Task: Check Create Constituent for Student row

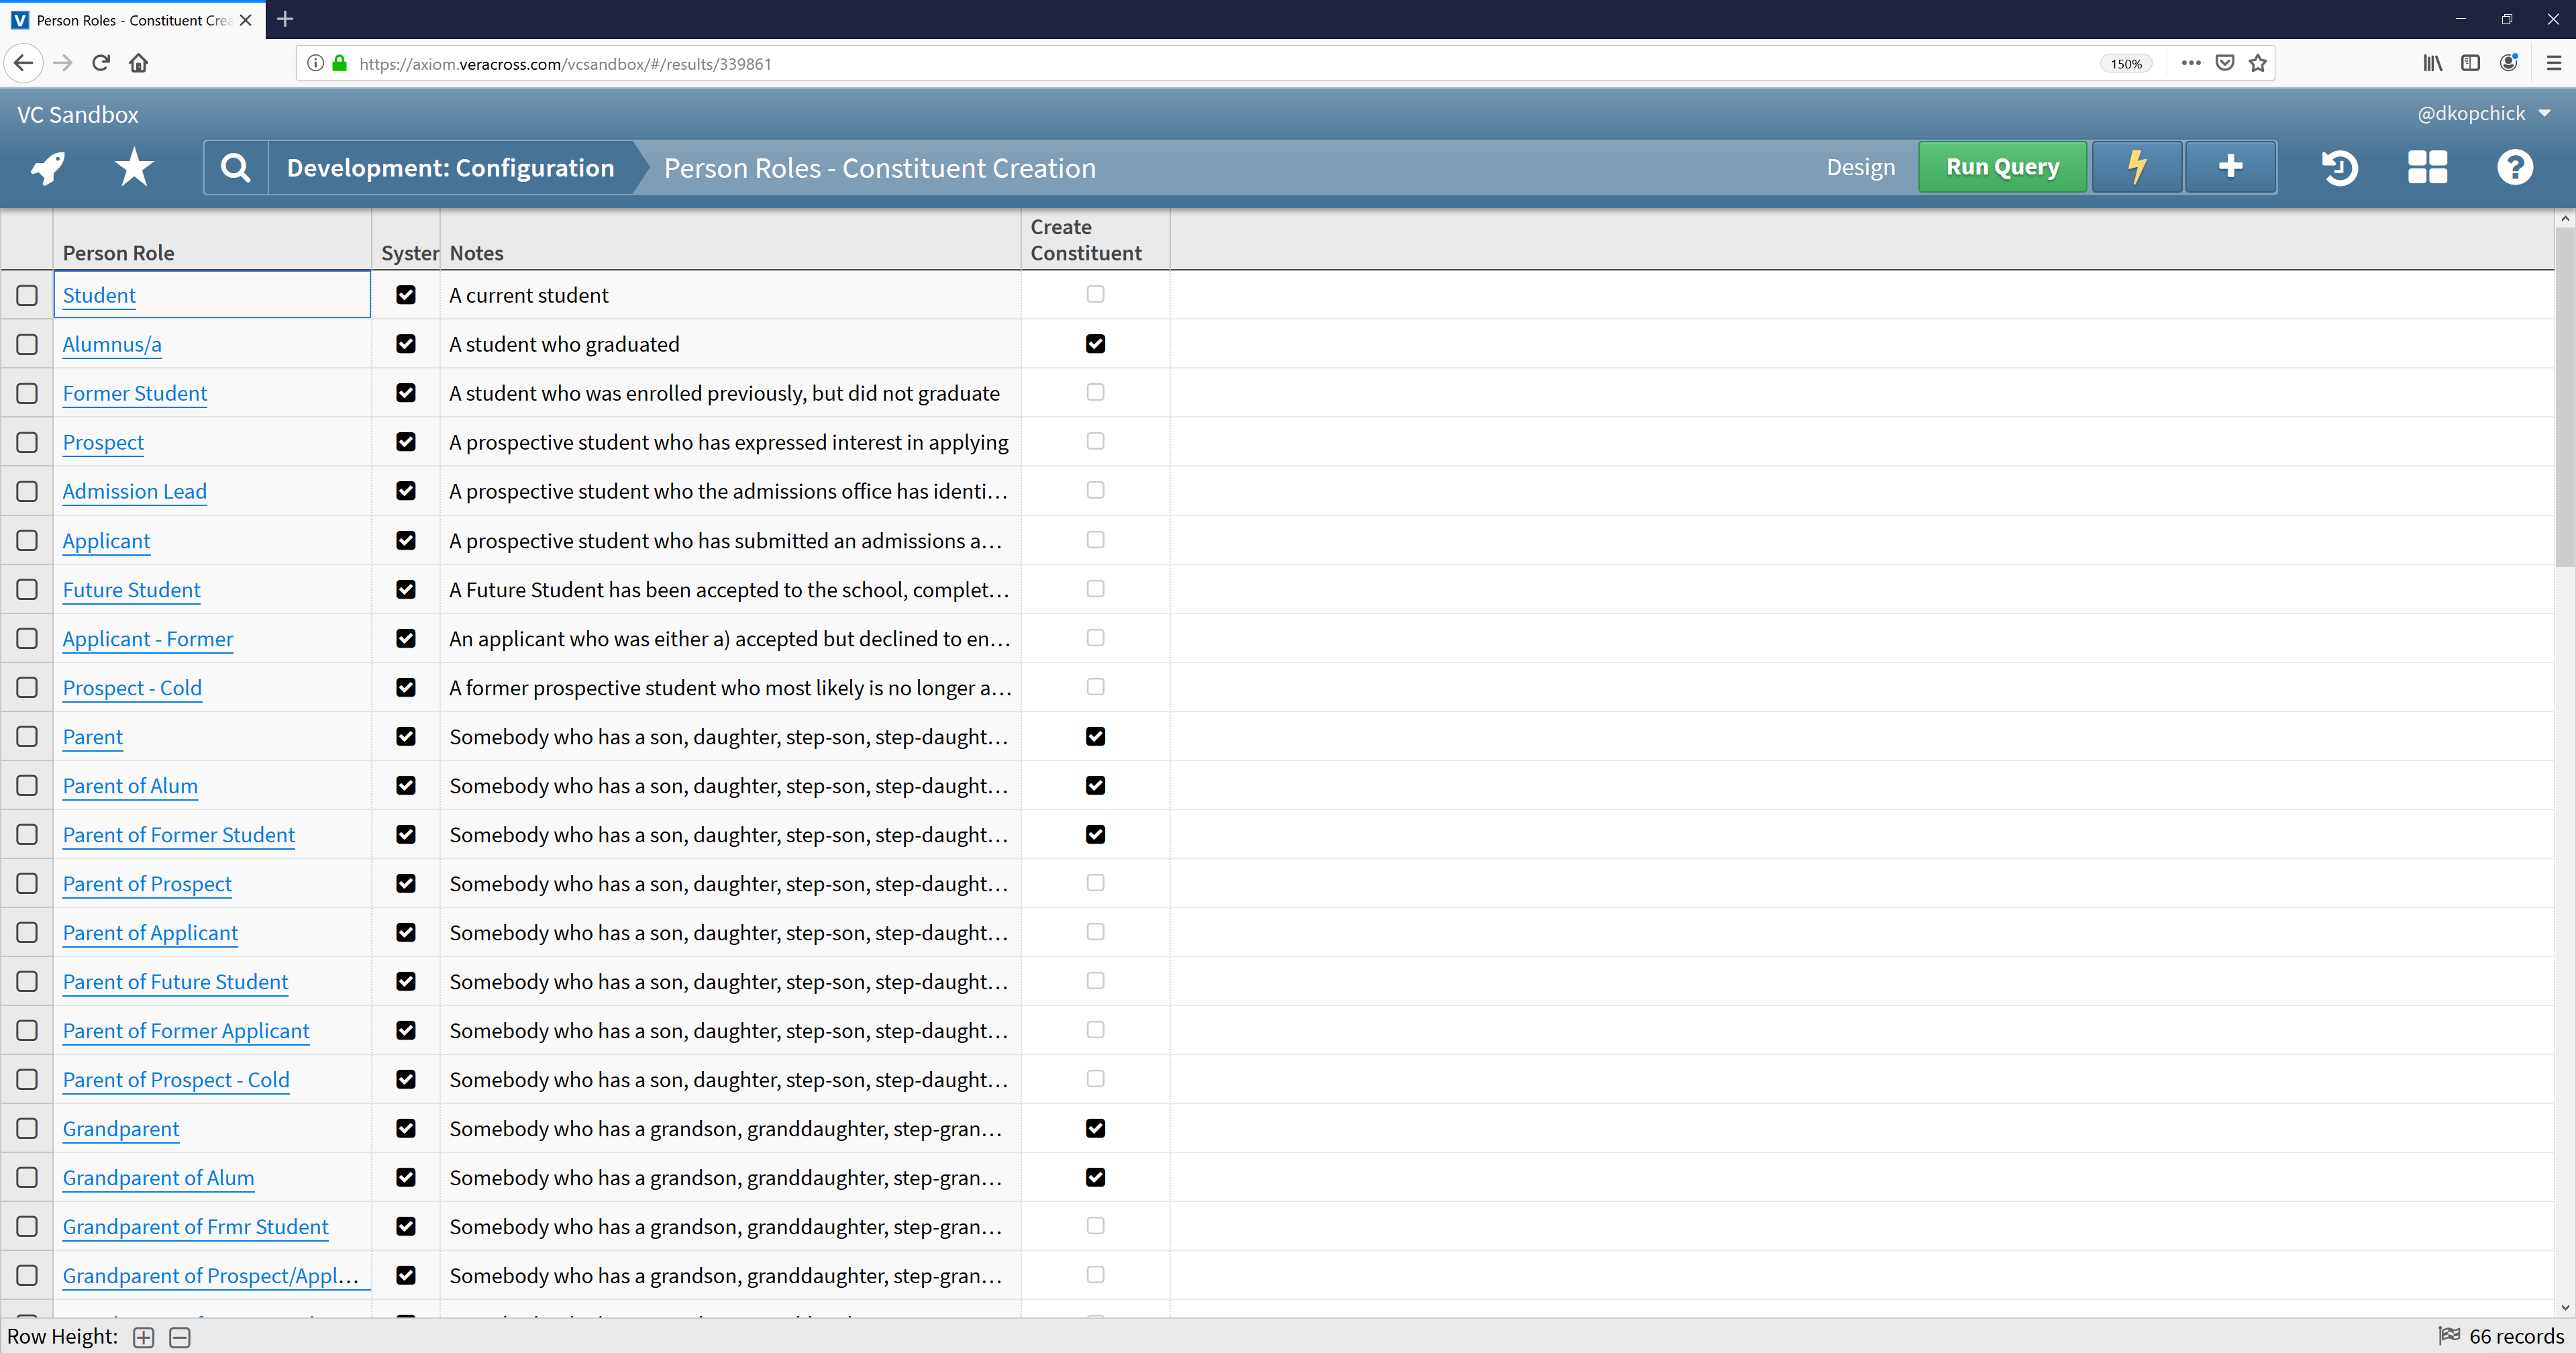Action: (x=1095, y=294)
